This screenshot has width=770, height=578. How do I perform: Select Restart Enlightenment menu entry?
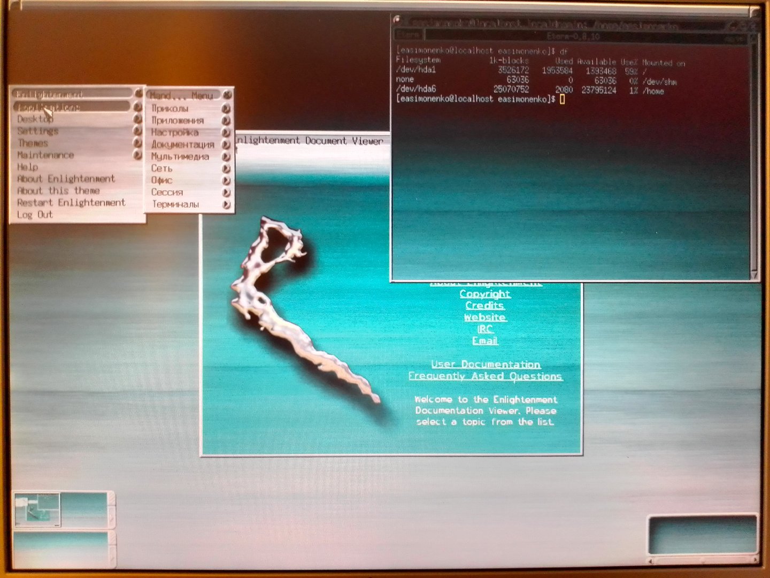pyautogui.click(x=78, y=203)
